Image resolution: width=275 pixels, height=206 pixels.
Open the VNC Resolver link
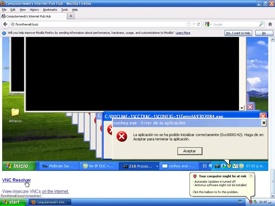point(16,180)
